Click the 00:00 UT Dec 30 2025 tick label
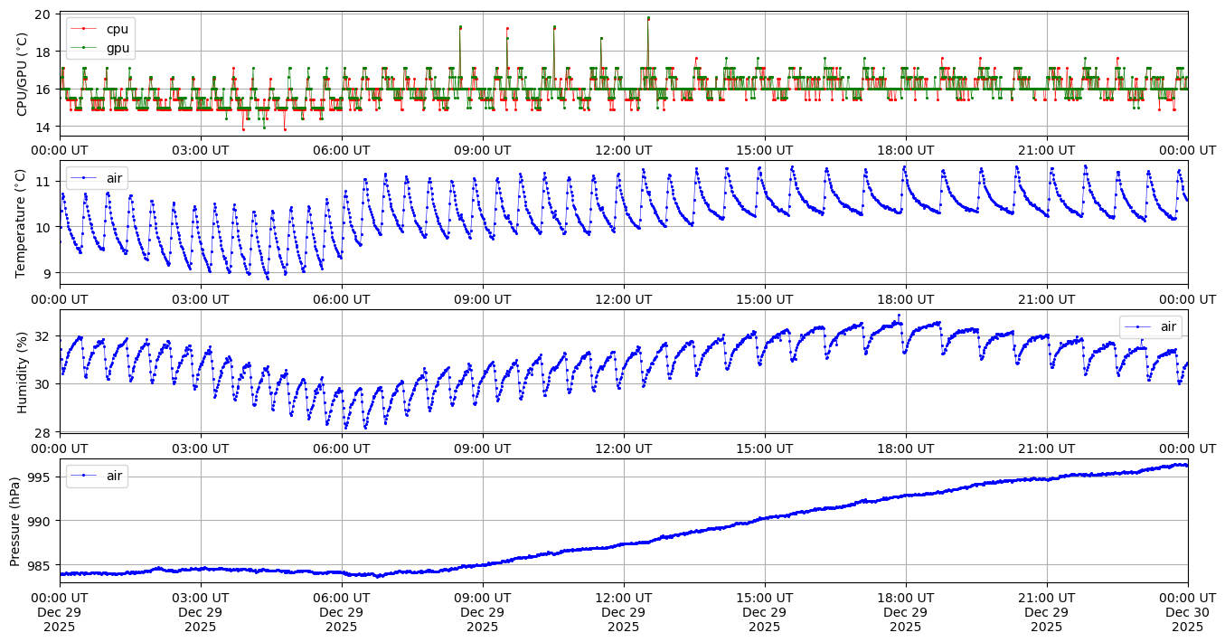This screenshot has height=642, width=1225. point(1187,611)
